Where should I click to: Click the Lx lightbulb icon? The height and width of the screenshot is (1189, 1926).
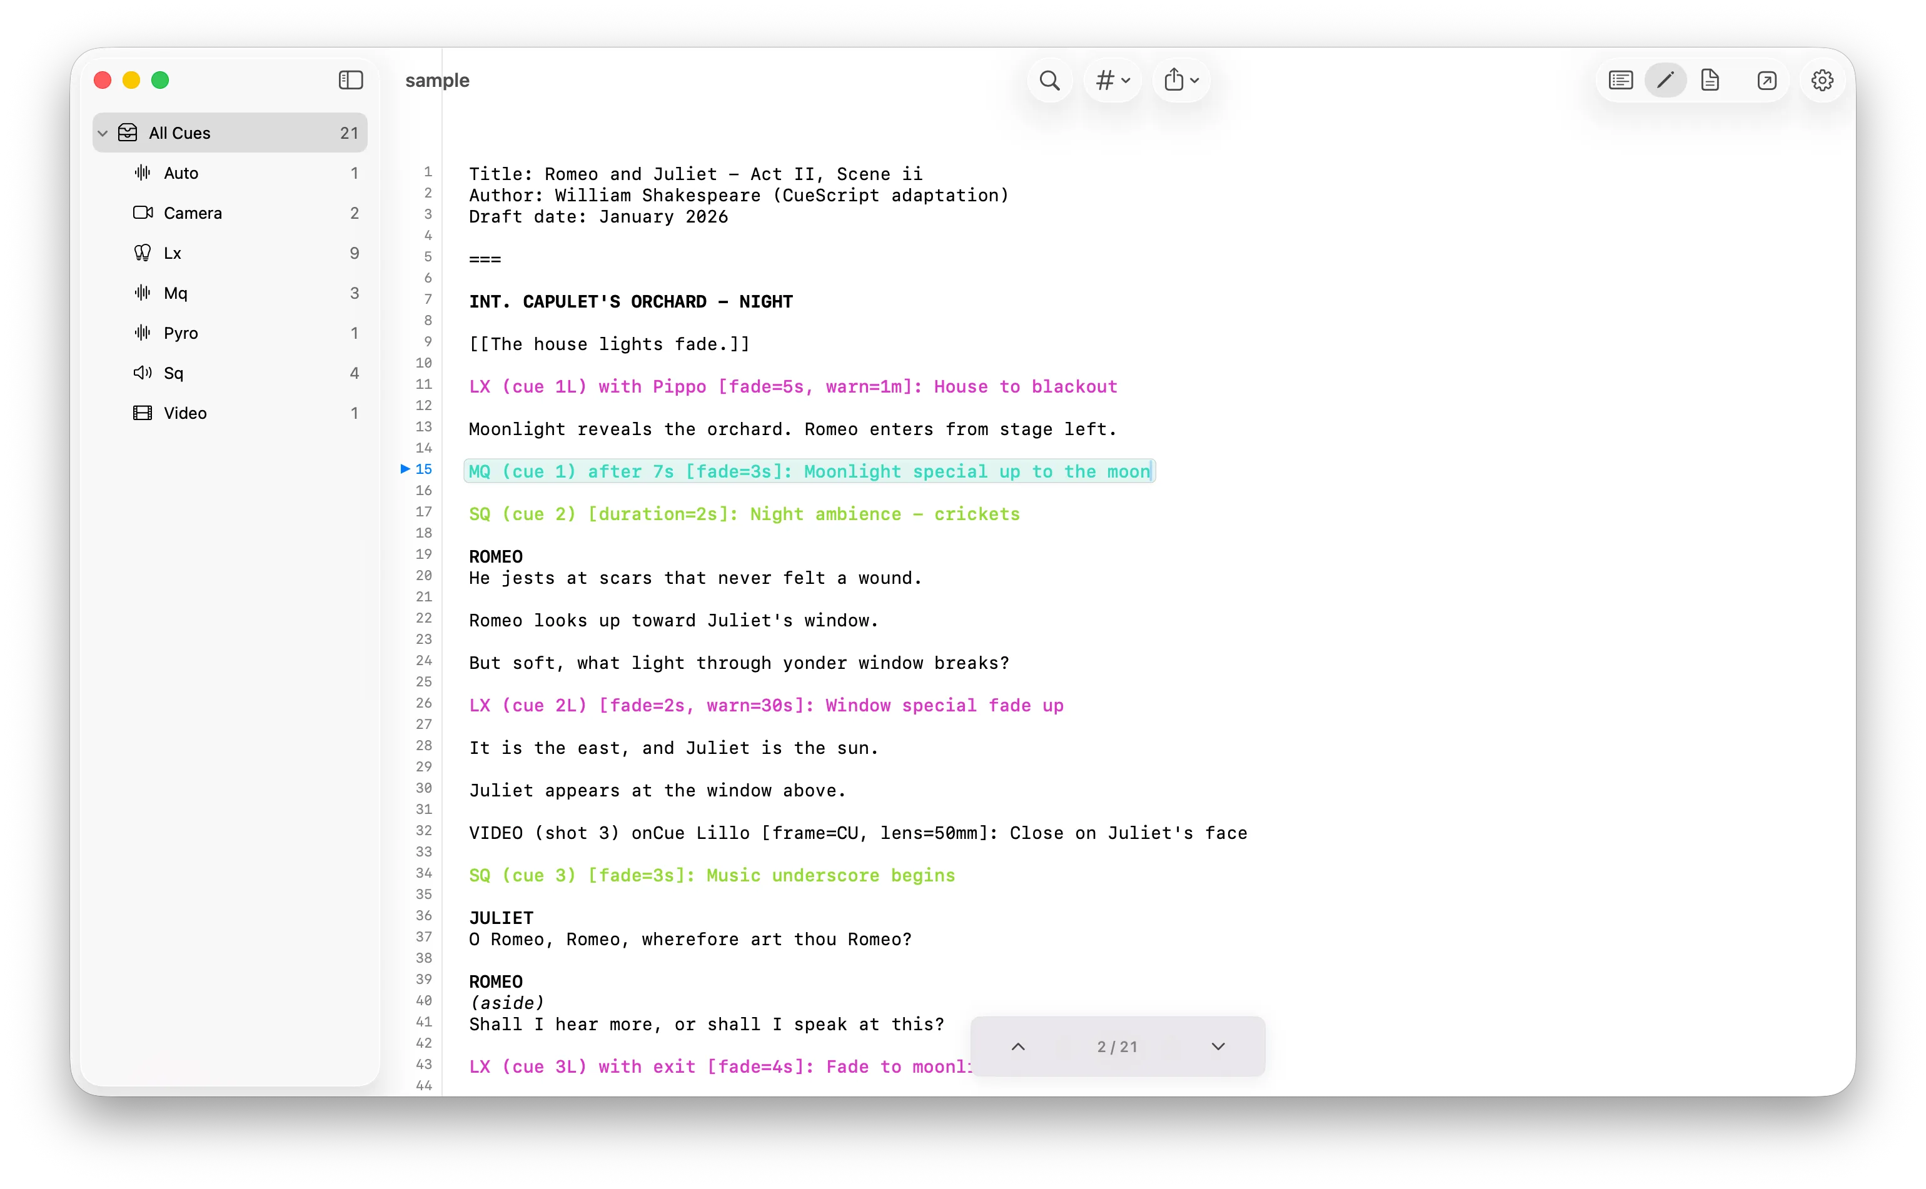coord(143,253)
